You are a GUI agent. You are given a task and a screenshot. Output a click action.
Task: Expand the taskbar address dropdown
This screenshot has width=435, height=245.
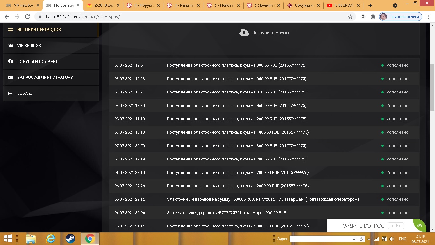(354, 239)
